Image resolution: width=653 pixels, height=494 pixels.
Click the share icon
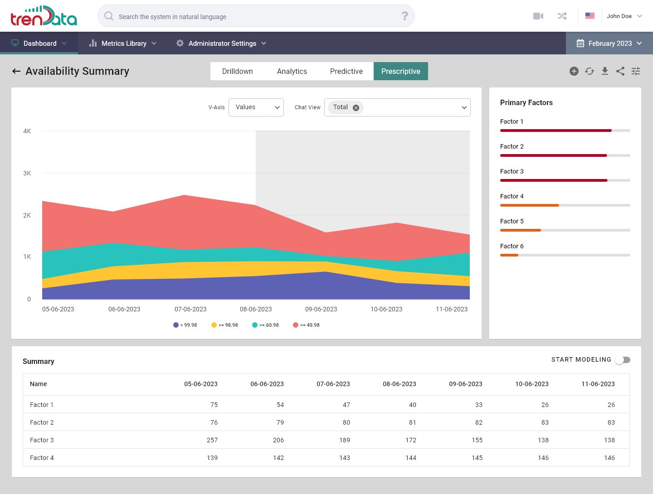(x=620, y=71)
